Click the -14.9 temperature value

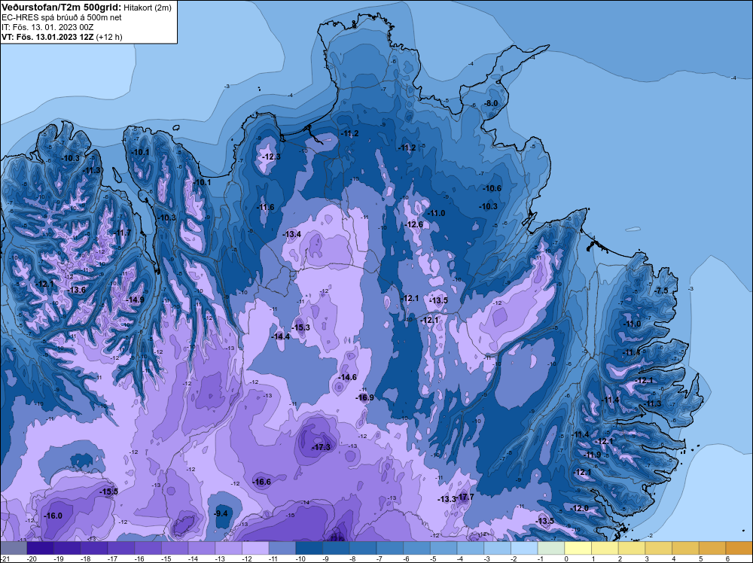[135, 300]
